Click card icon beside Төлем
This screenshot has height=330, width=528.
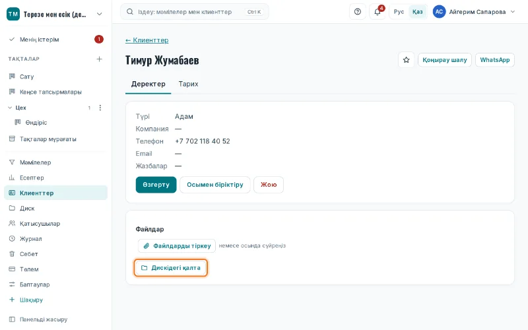point(12,269)
